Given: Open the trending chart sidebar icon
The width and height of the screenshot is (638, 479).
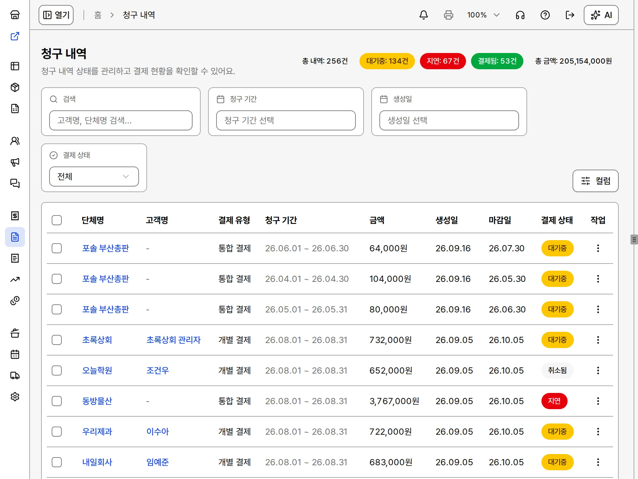Looking at the screenshot, I should [15, 279].
